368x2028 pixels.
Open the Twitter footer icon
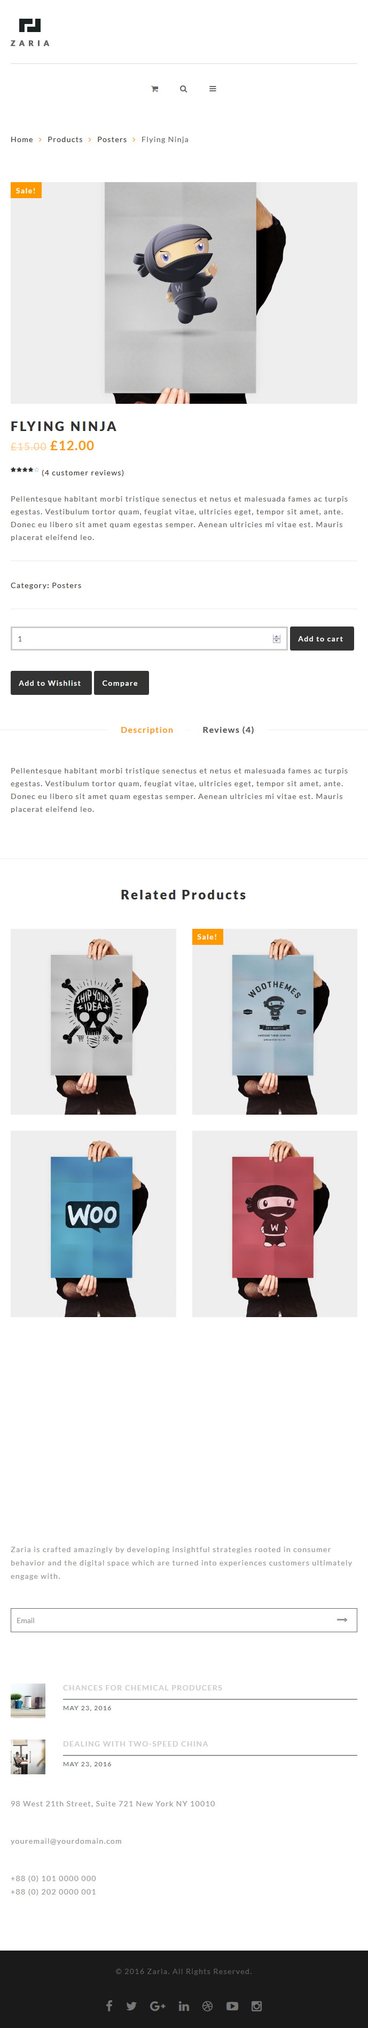pos(131,2005)
